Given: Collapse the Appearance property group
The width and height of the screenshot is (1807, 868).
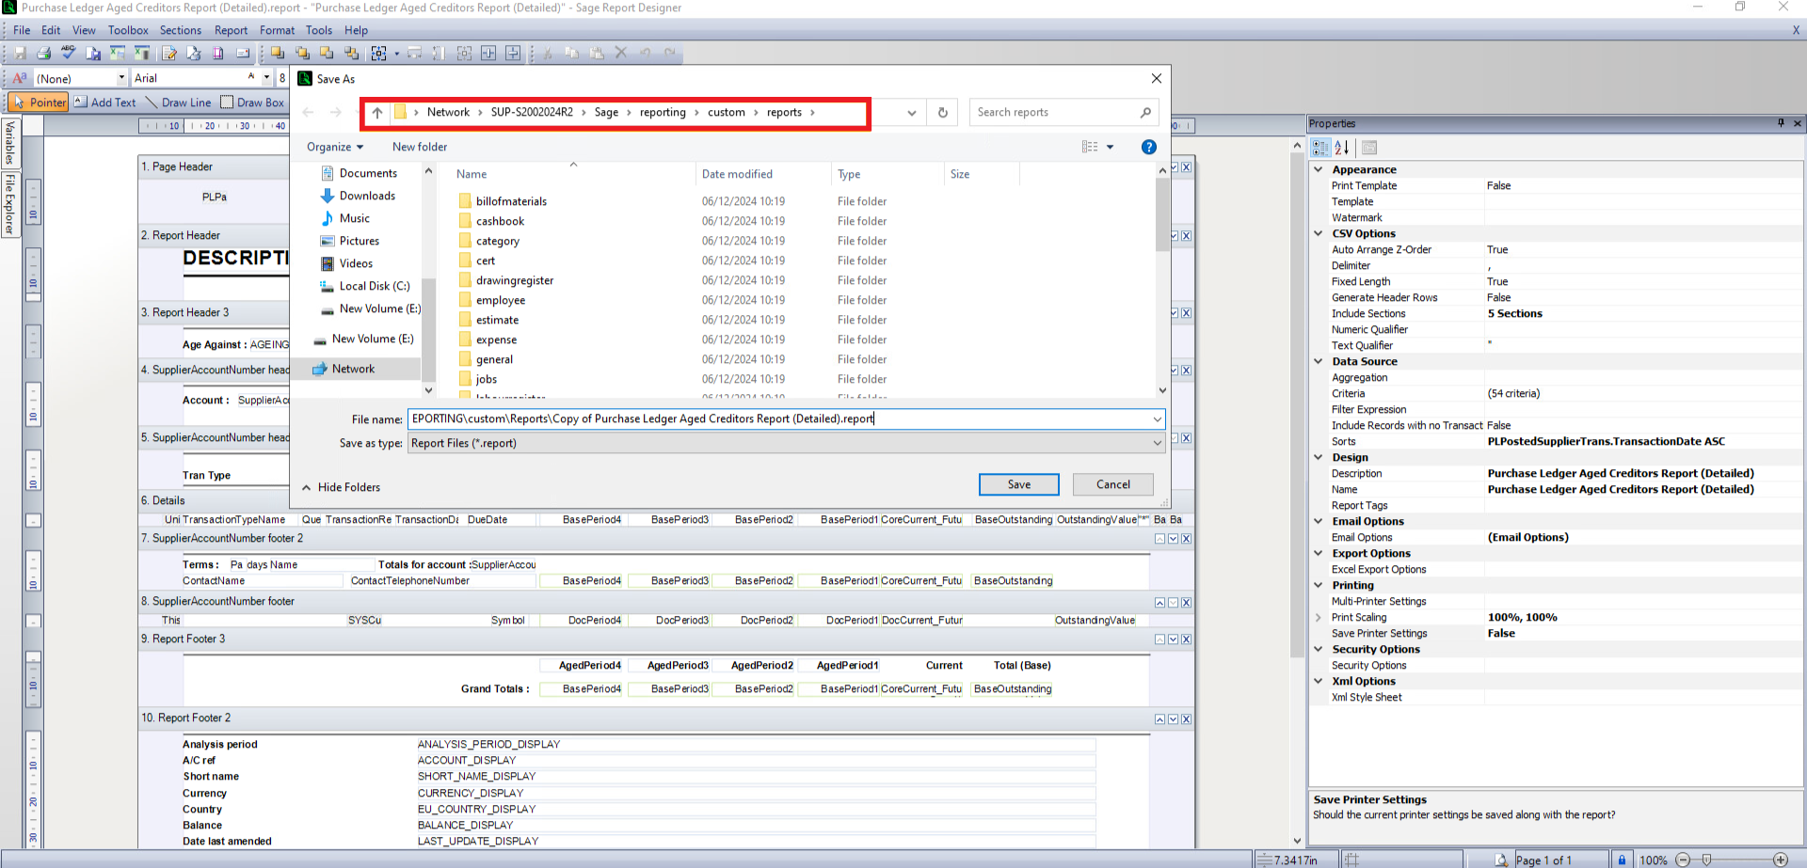Looking at the screenshot, I should 1319,170.
